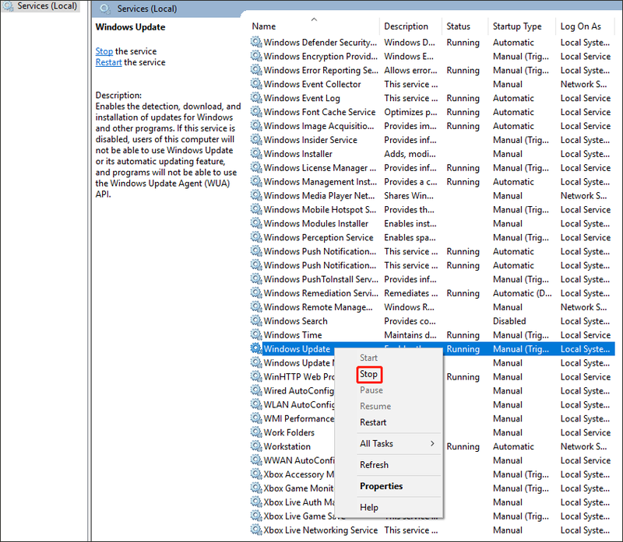Image resolution: width=623 pixels, height=542 pixels.
Task: Select the Windows Time service row
Action: [x=432, y=335]
